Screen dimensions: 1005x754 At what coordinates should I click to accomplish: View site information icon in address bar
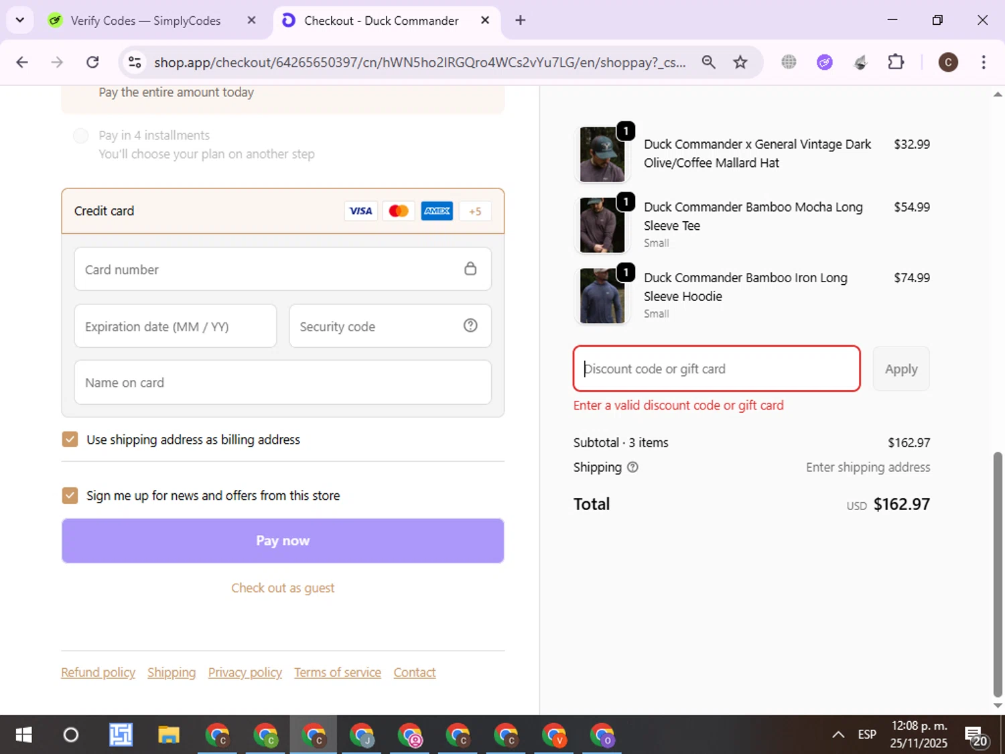point(135,62)
